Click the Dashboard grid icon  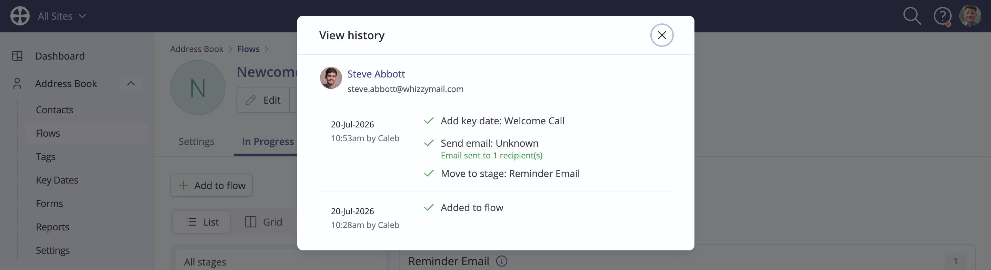pyautogui.click(x=17, y=56)
